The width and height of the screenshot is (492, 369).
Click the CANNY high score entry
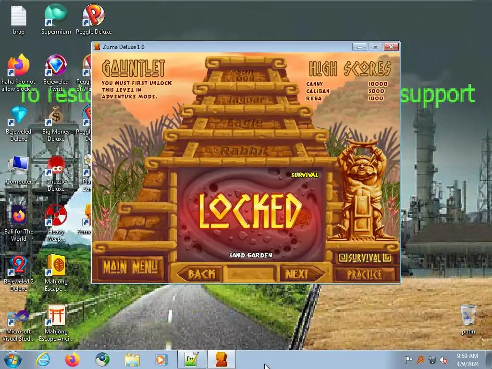347,84
